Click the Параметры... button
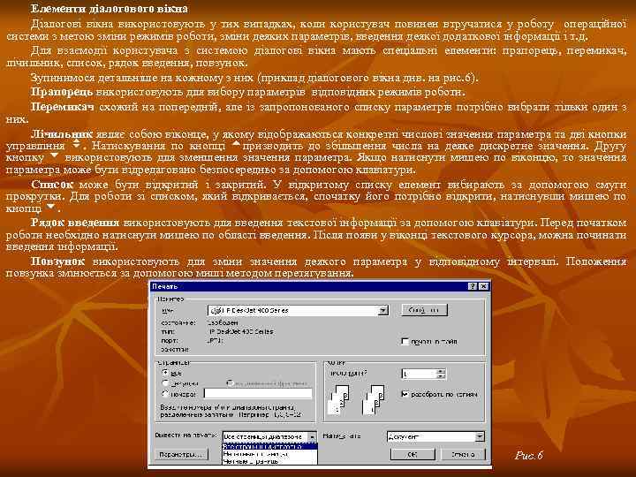Image resolution: width=636 pixels, height=477 pixels. [x=181, y=455]
